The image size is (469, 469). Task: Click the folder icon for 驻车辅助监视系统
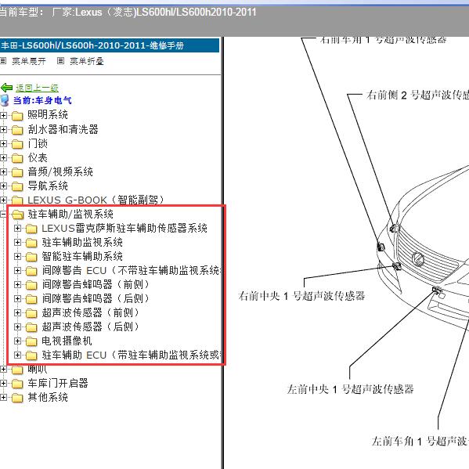point(31,243)
